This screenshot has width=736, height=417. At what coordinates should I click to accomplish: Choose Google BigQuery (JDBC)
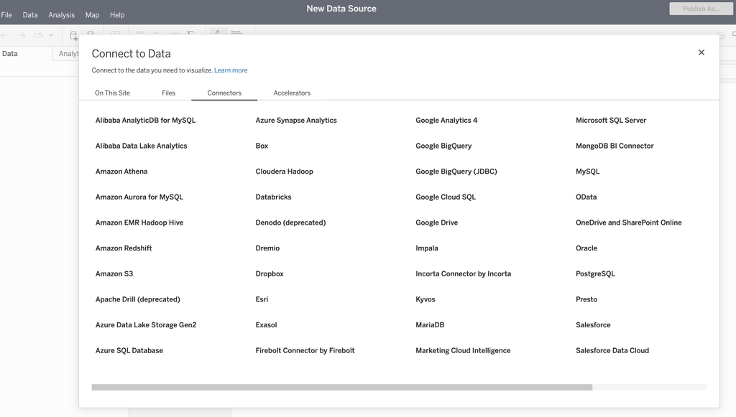coord(456,172)
